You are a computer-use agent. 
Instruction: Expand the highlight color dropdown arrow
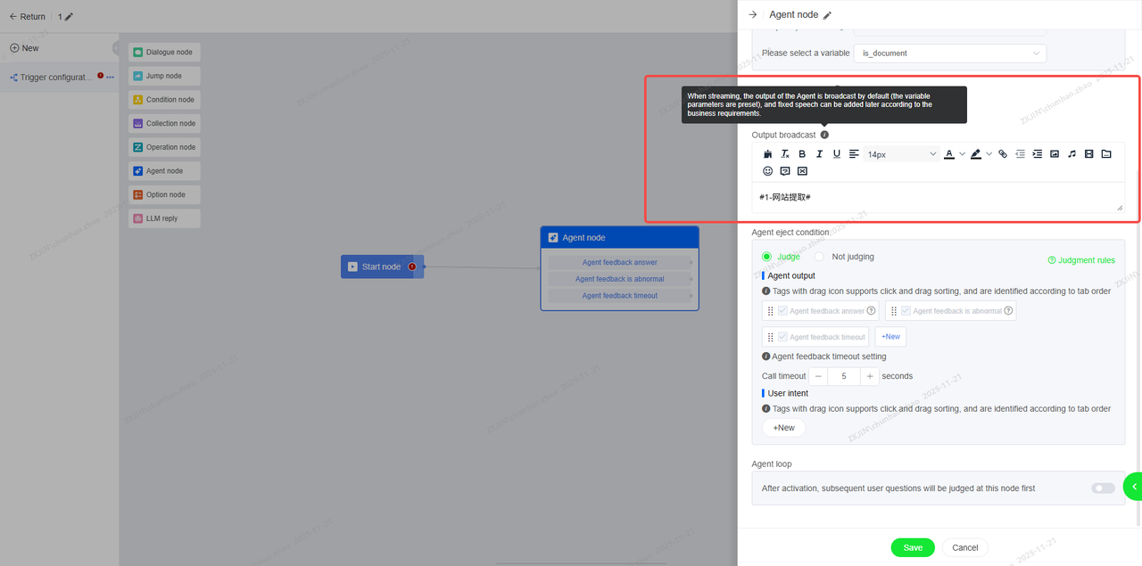[989, 154]
